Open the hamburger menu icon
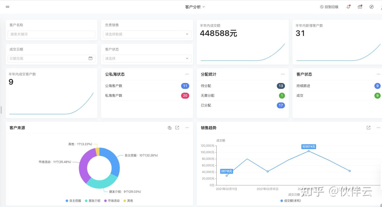The image size is (382, 207). [x=8, y=7]
